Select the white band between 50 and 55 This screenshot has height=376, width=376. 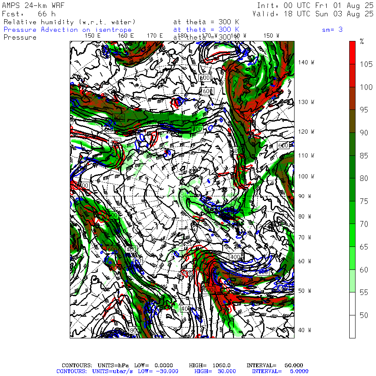click(352, 304)
